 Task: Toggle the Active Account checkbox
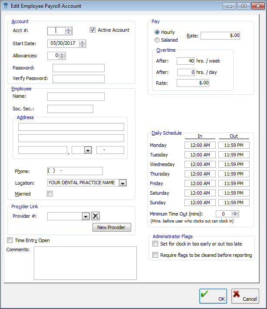92,30
